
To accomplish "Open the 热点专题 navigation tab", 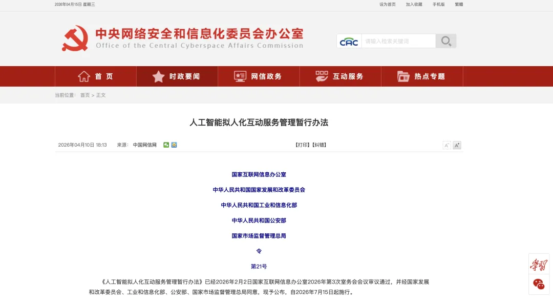I will coord(422,76).
